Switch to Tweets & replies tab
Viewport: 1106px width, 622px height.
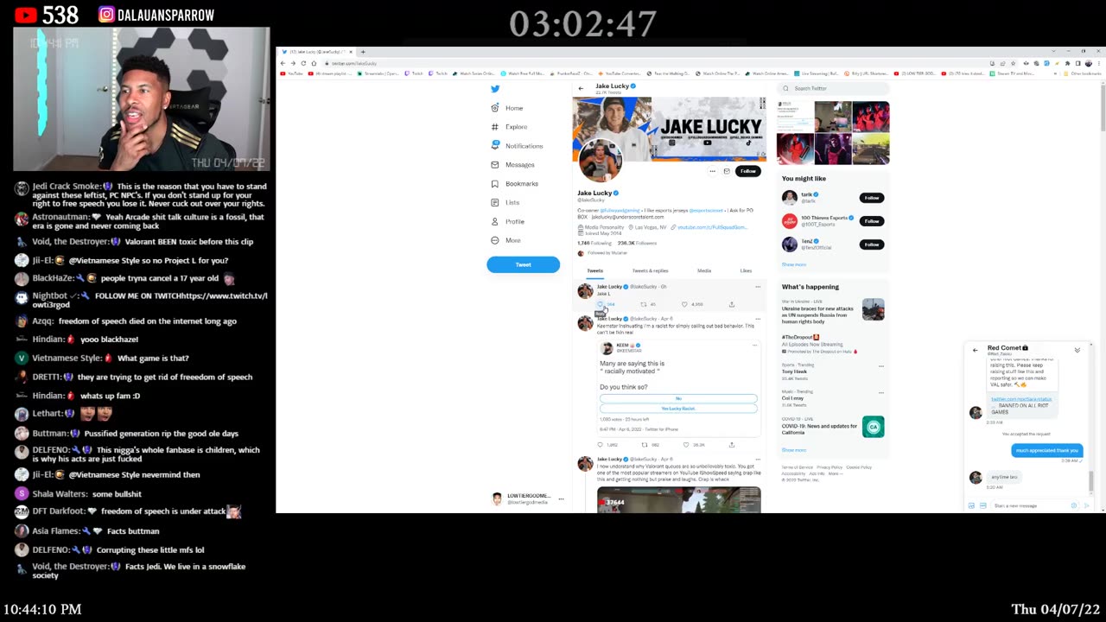click(650, 270)
